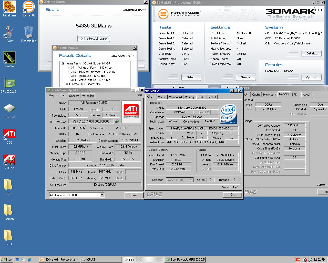Launch the MemSet desktop shortcut

[x=9, y=60]
